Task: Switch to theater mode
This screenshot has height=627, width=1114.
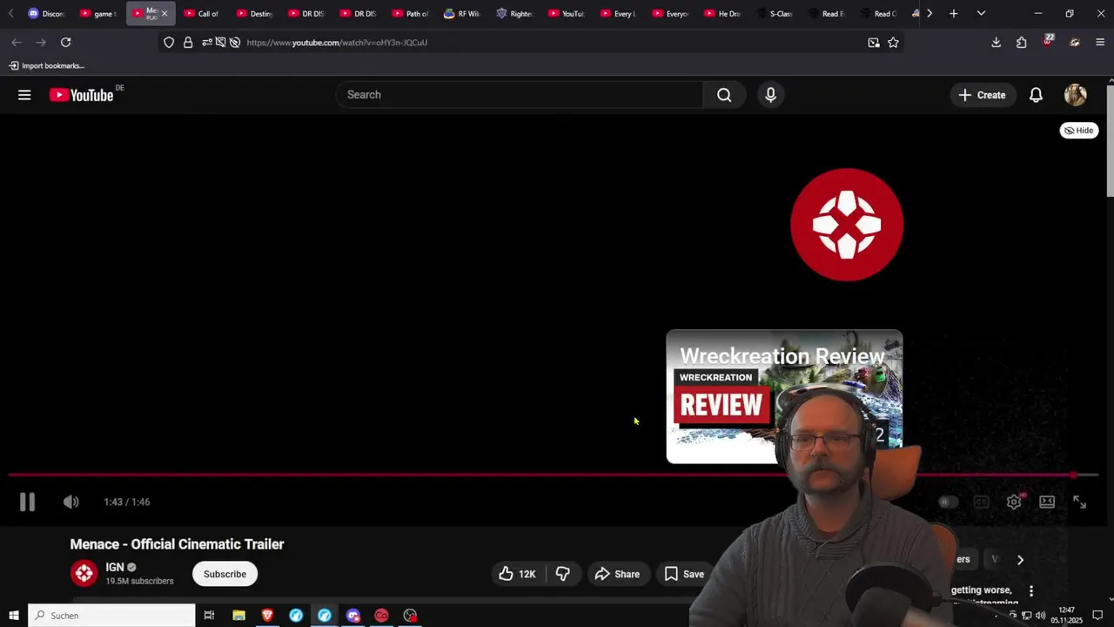Action: coord(1047,502)
